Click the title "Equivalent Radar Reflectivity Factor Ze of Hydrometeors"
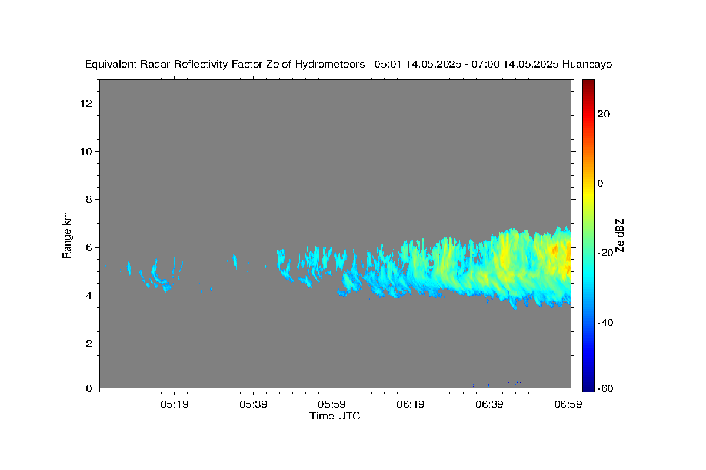Screen dimensions: 706x470 pos(225,64)
